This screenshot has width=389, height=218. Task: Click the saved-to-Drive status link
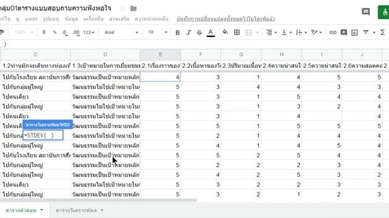click(x=225, y=19)
